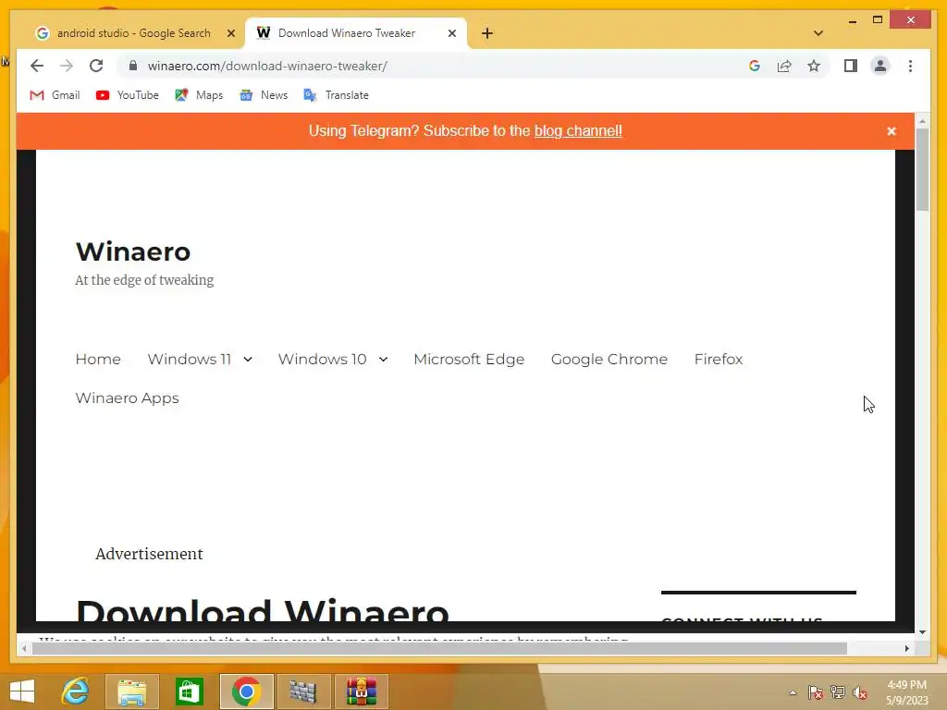Open the Windows Start button
The image size is (947, 710).
point(22,692)
